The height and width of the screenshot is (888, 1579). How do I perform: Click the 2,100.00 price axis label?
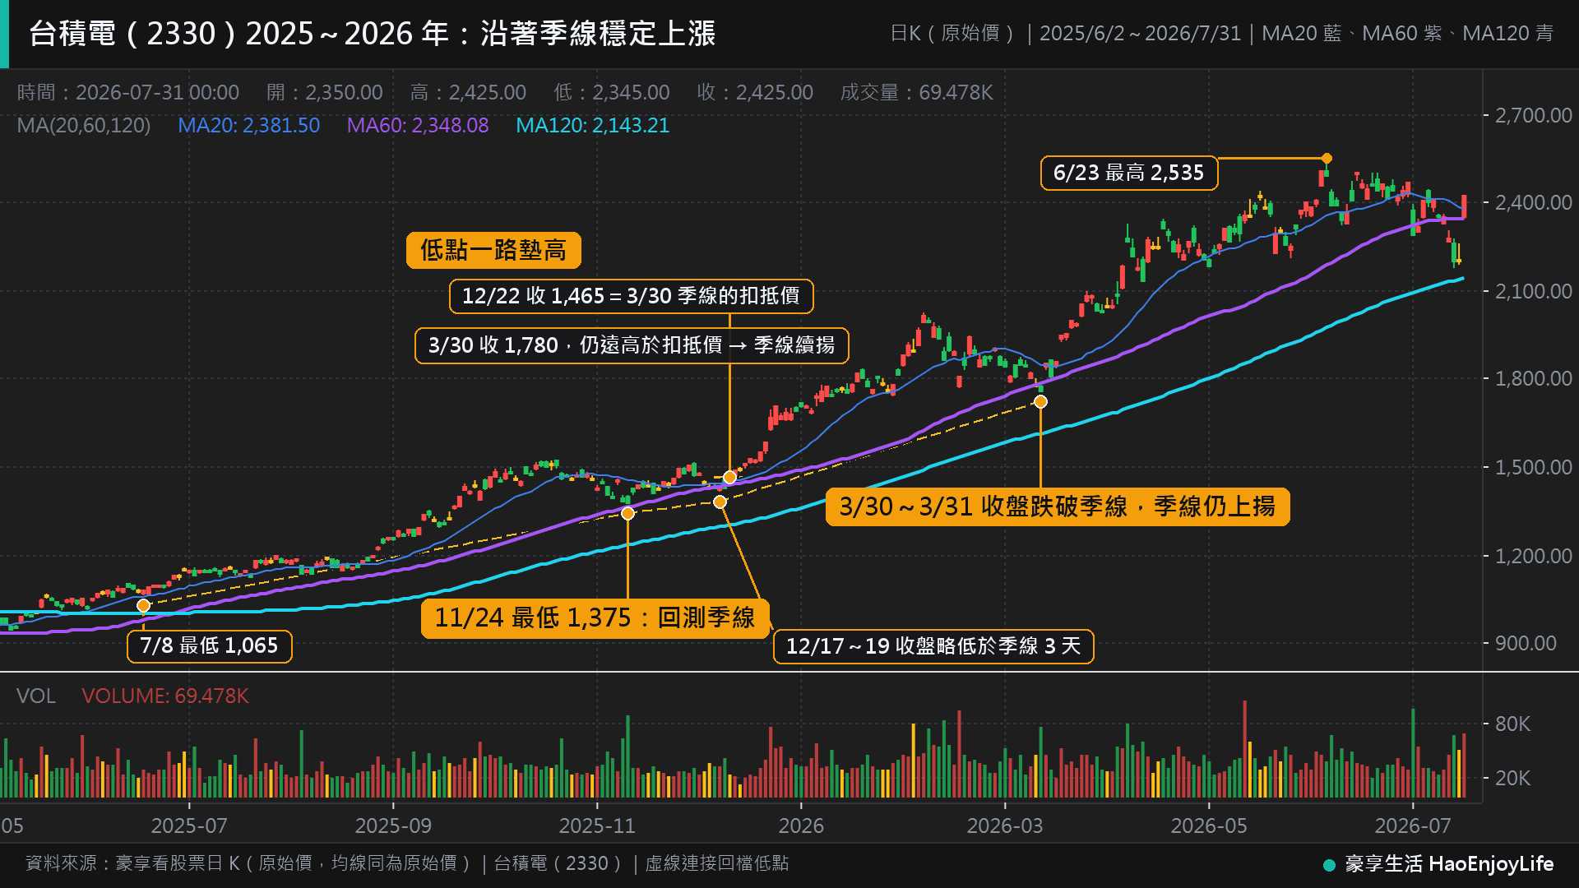(1533, 291)
